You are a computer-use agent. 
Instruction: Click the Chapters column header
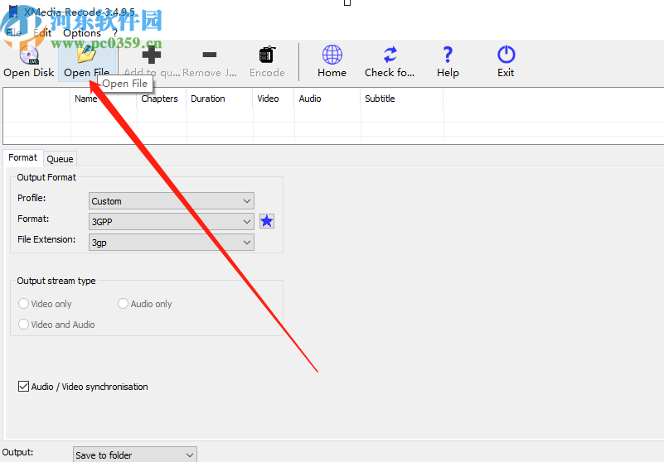162,99
